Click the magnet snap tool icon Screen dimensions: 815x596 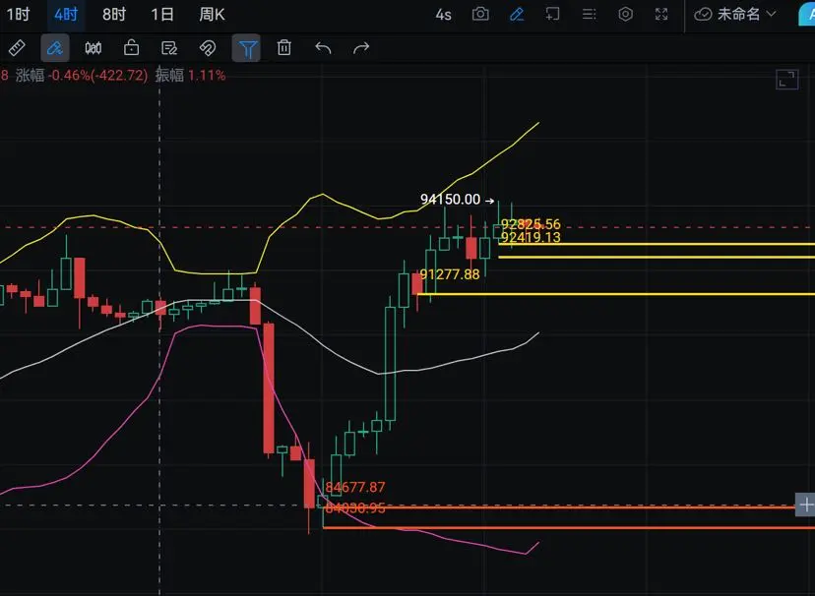208,48
